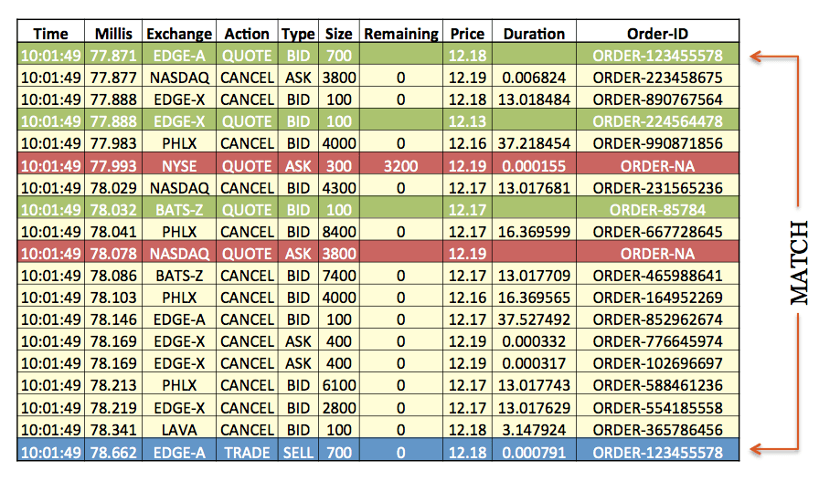Select Millis value 78.103
The image size is (819, 502).
pos(113,298)
